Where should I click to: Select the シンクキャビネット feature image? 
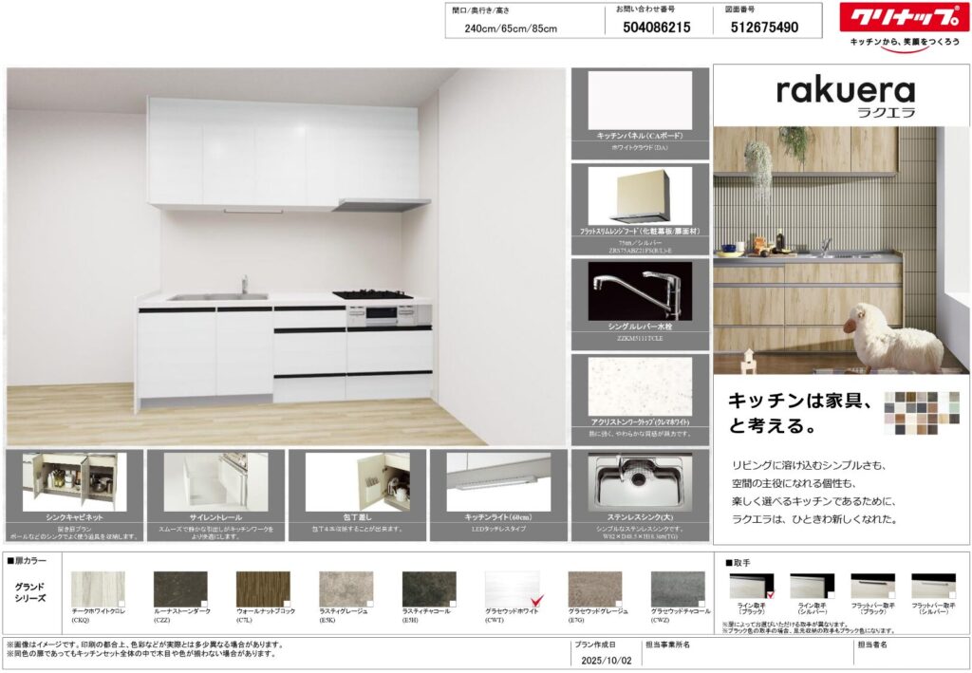pos(74,480)
